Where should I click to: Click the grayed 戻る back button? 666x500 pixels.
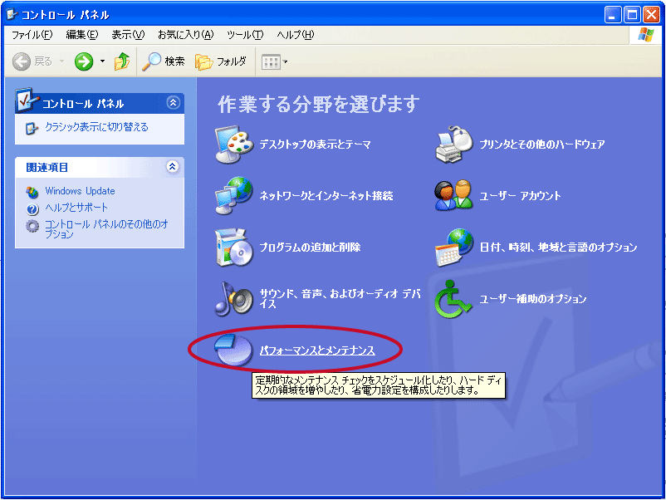32,61
